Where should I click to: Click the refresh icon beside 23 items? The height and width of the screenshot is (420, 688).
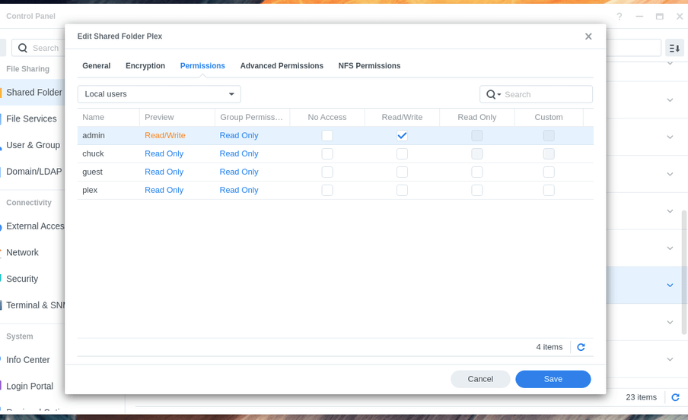pos(675,397)
